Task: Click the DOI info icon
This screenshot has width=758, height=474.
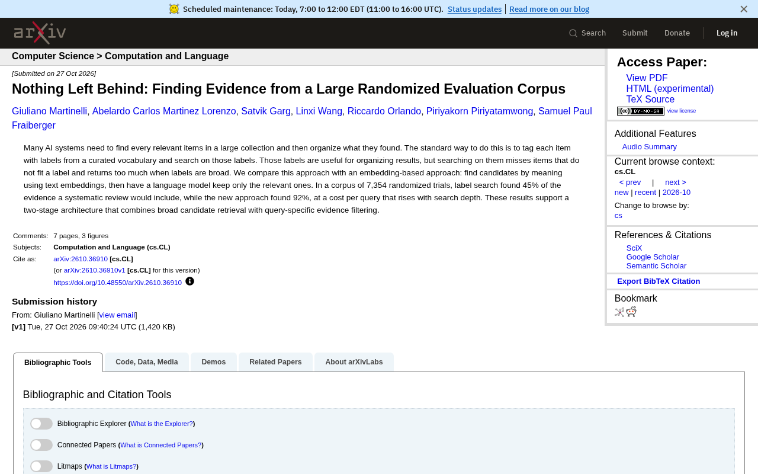Action: pos(189,281)
